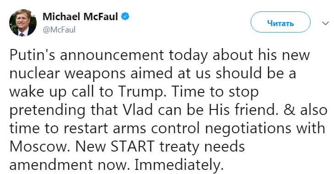This screenshot has height=174, width=334.
Task: Click the word "amendment" in the last line
Action: point(51,165)
